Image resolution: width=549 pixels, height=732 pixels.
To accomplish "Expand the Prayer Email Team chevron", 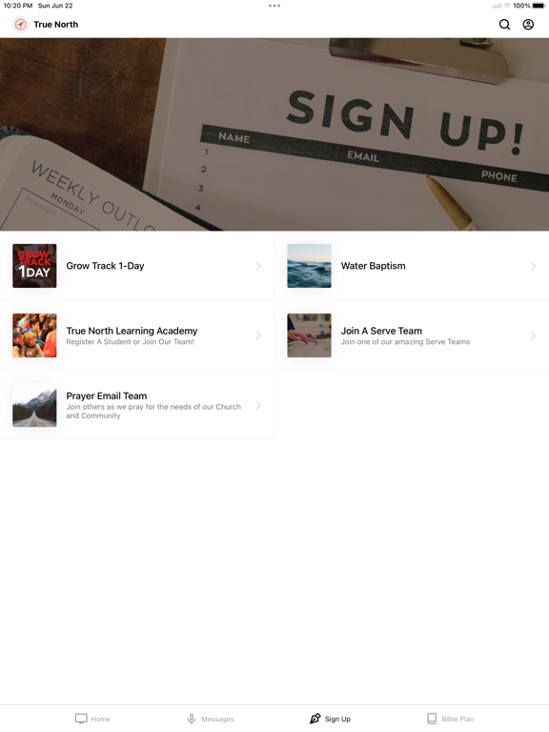I will point(258,405).
